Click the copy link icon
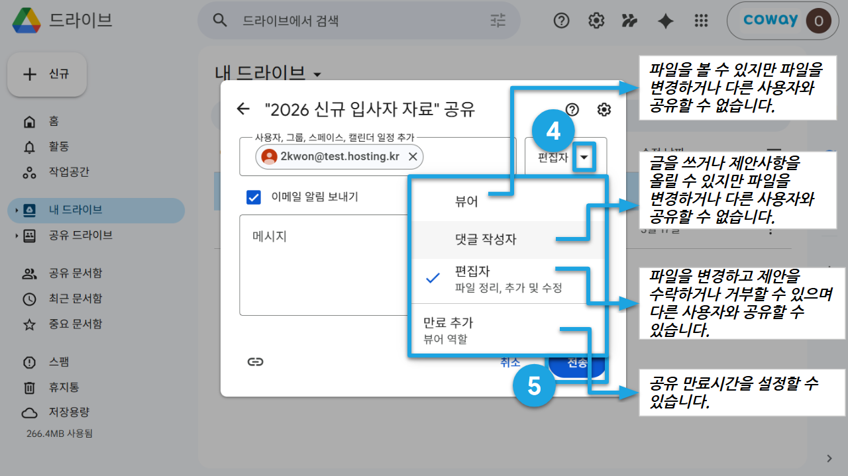This screenshot has width=848, height=476. (255, 361)
